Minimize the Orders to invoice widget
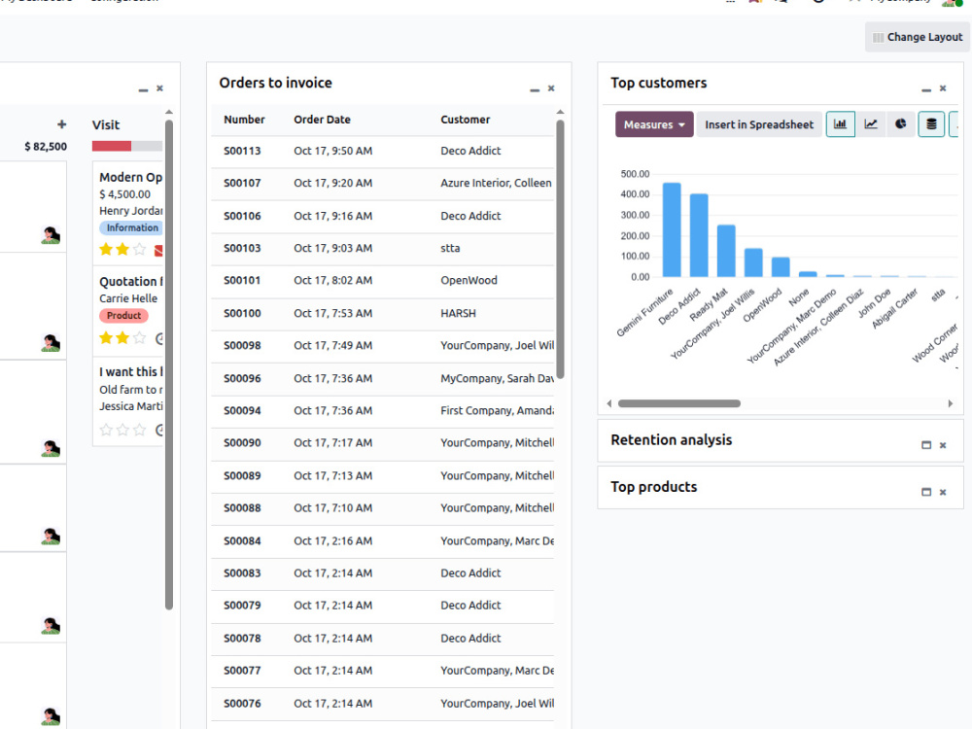 535,89
